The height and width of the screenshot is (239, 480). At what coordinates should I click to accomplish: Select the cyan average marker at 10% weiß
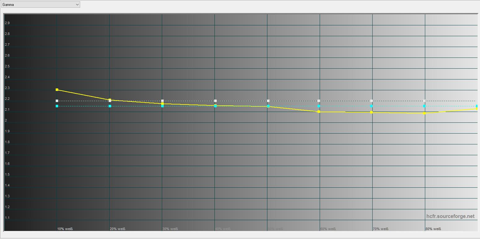point(57,106)
